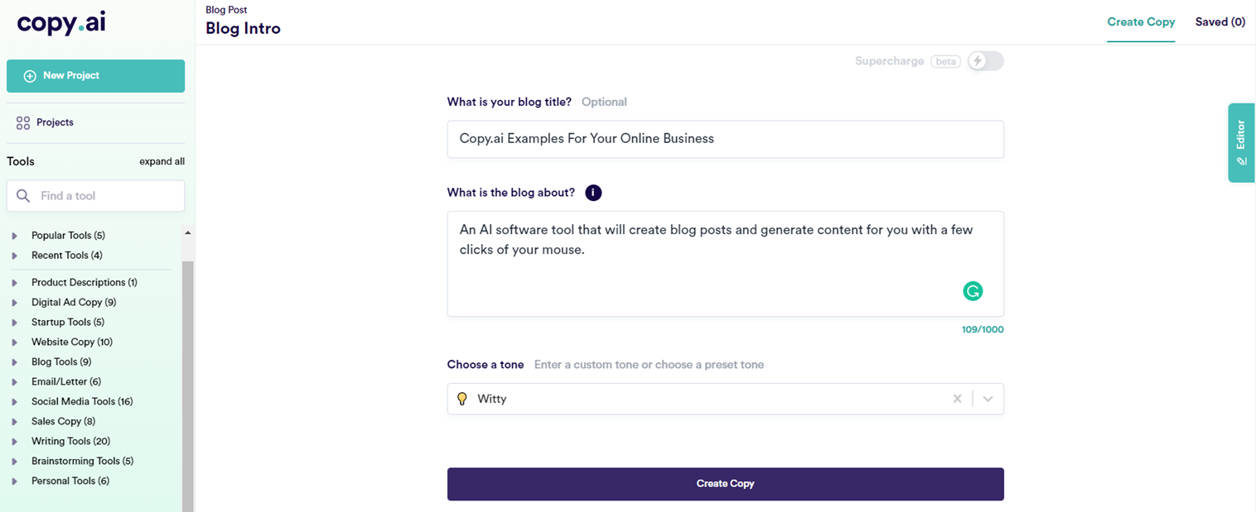The width and height of the screenshot is (1256, 512).
Task: Click the green Grammarly icon
Action: click(x=973, y=290)
